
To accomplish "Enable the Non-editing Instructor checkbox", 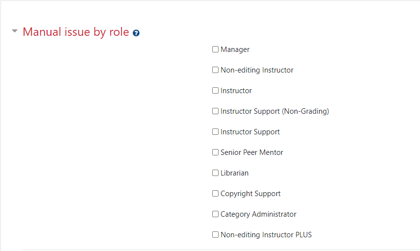I will point(215,70).
